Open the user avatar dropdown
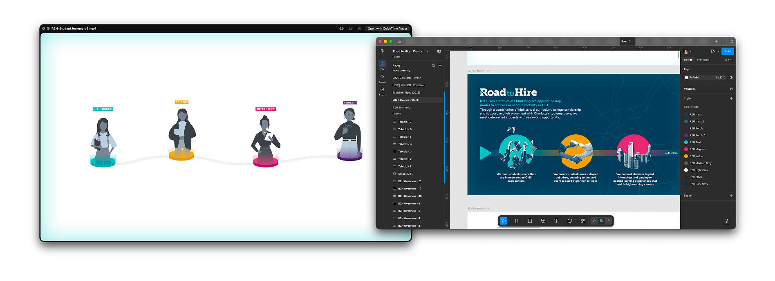The height and width of the screenshot is (281, 775). pyautogui.click(x=687, y=51)
